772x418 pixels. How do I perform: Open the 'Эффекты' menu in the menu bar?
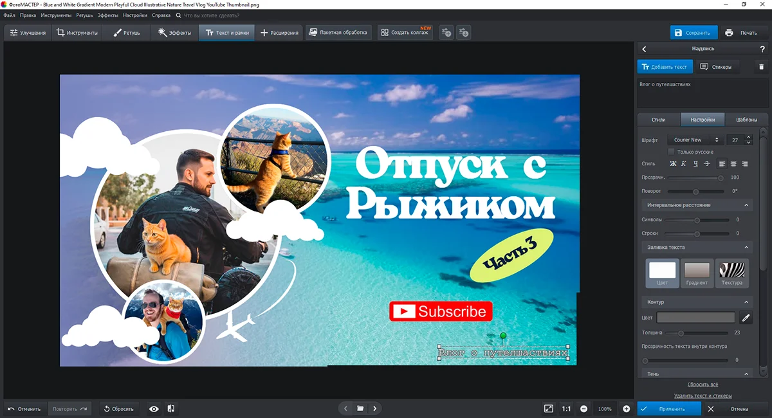tap(108, 15)
